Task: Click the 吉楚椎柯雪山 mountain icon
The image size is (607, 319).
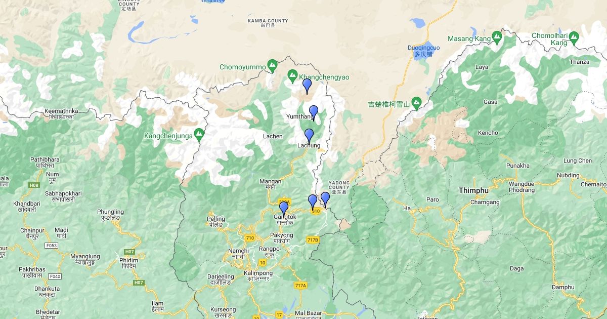Action: (x=417, y=102)
